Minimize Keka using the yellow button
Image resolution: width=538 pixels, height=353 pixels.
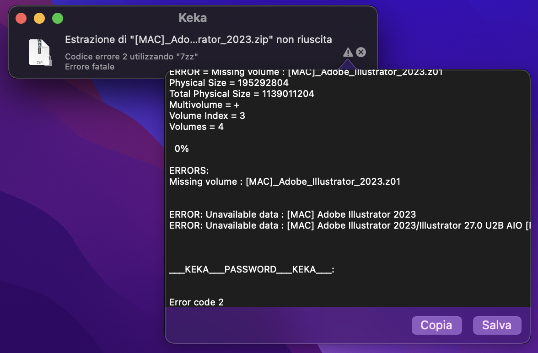pos(39,18)
